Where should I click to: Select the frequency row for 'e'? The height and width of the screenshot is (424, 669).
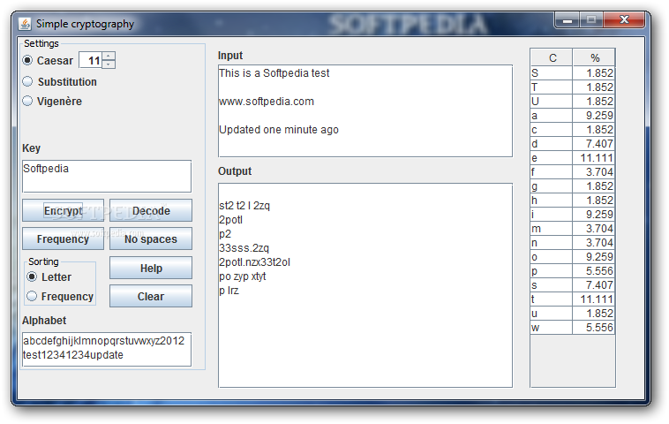(x=573, y=157)
